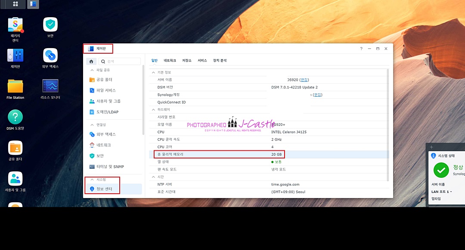Screen dimensions: 465x250
Task: Click System Health (시스템 상태) widget info icon
Action: pos(433,155)
